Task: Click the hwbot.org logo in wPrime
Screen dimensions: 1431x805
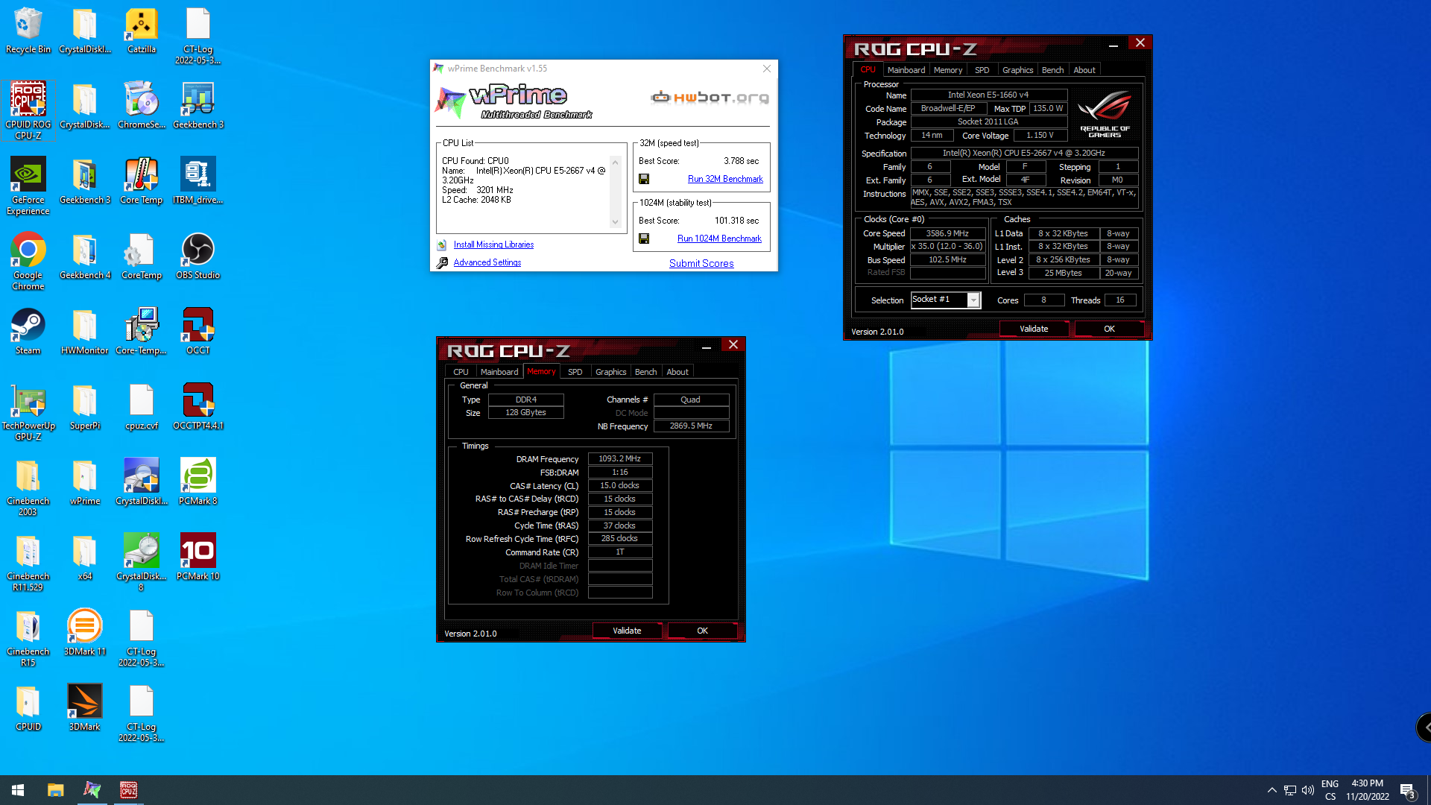Action: click(x=710, y=98)
